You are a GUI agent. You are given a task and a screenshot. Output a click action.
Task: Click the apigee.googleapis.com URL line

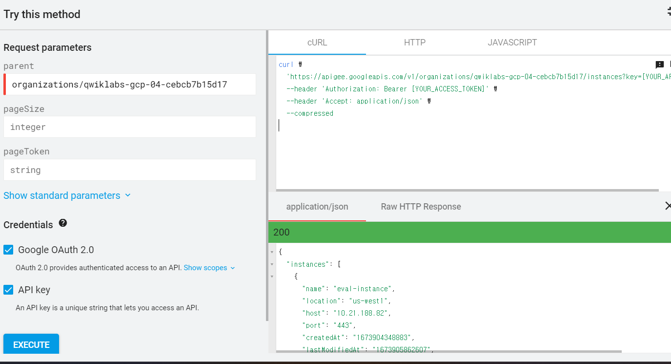(479, 77)
